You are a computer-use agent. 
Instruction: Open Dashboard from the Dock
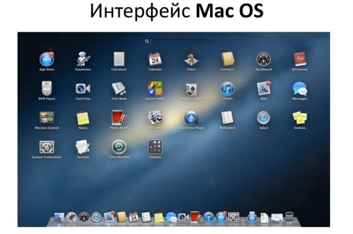(x=84, y=218)
